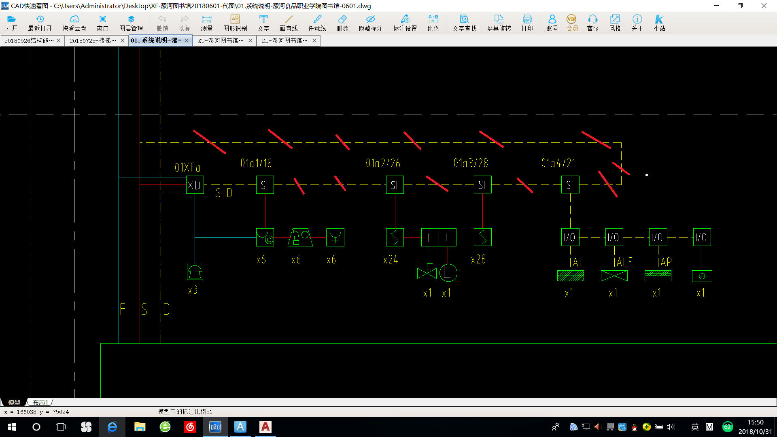Click the ALE label text
777x437 pixels.
(624, 262)
